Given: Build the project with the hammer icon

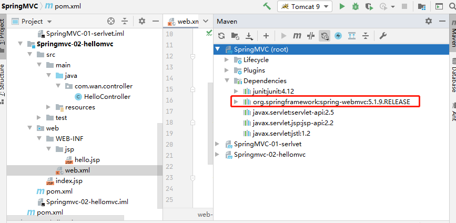Looking at the screenshot, I should tap(267, 6).
